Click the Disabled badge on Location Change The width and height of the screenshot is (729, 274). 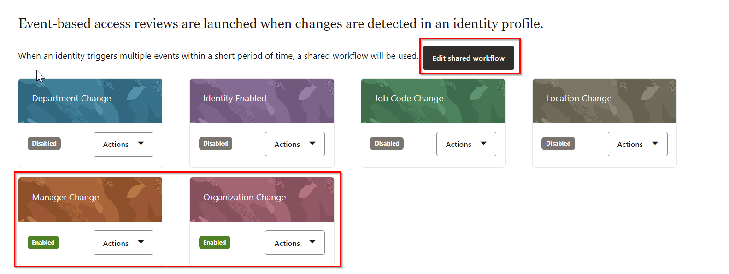click(x=558, y=143)
